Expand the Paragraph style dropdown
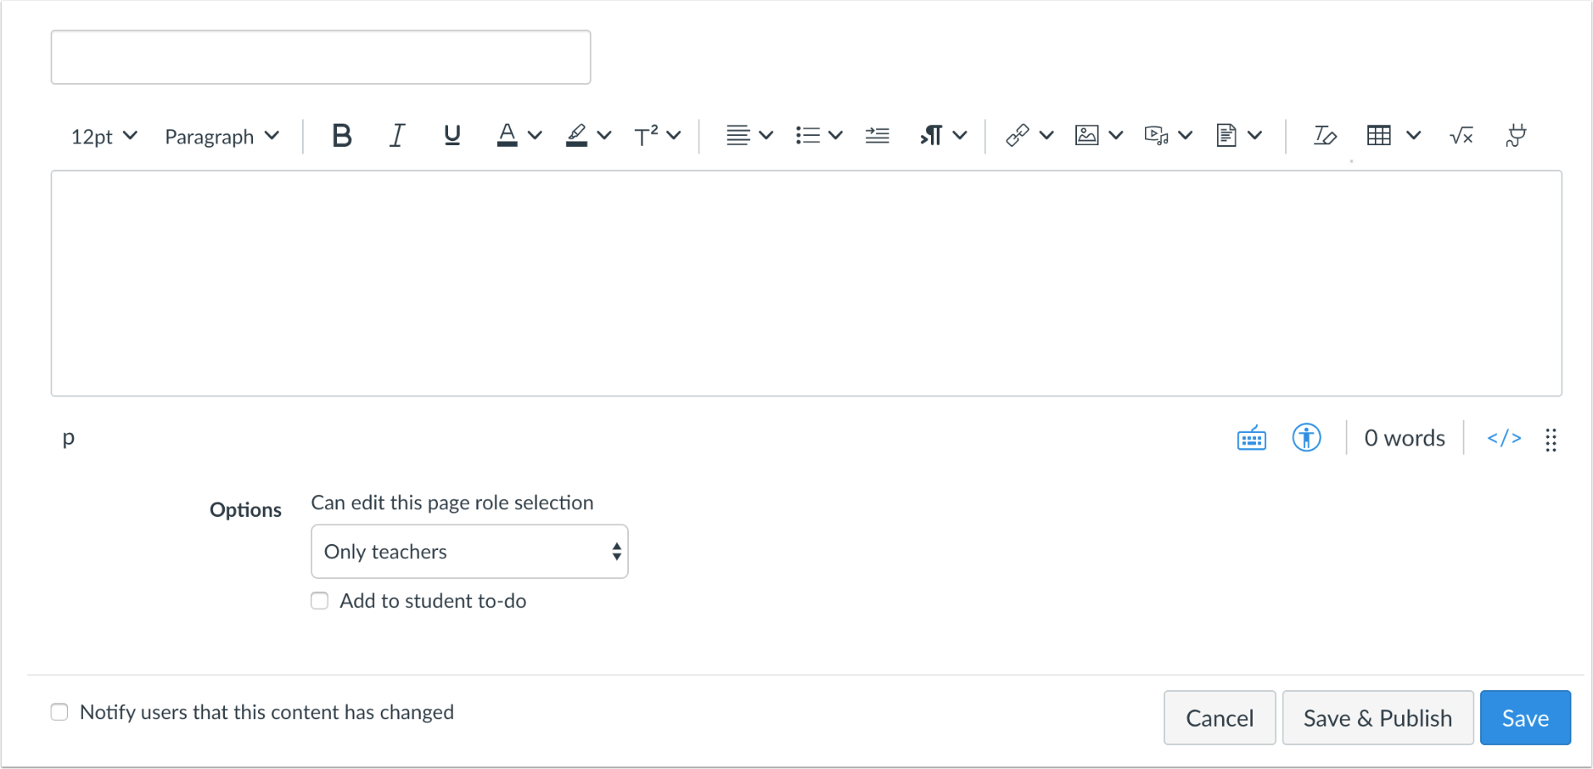This screenshot has height=769, width=1593. 222,136
